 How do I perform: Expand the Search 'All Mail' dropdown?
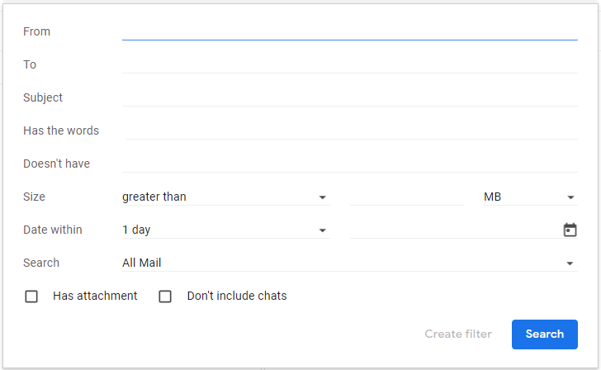coord(348,263)
